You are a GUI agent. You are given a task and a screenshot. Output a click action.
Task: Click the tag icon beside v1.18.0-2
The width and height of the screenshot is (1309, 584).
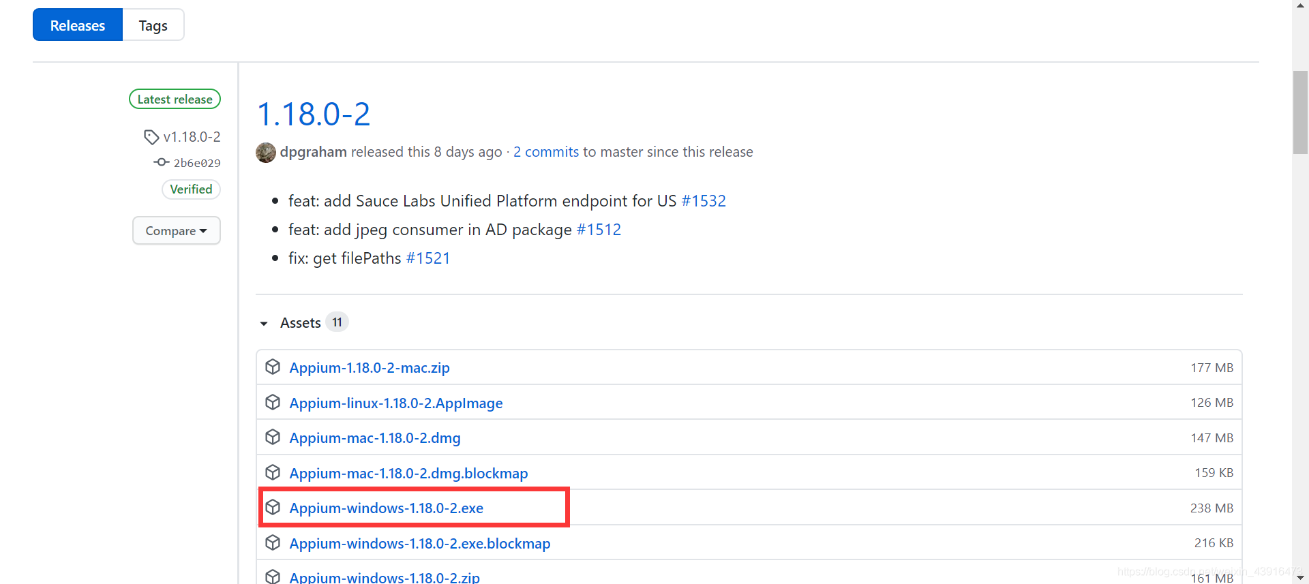[x=151, y=137]
